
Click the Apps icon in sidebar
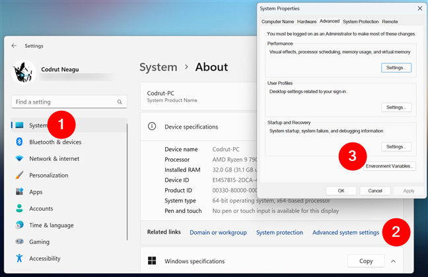pyautogui.click(x=19, y=192)
